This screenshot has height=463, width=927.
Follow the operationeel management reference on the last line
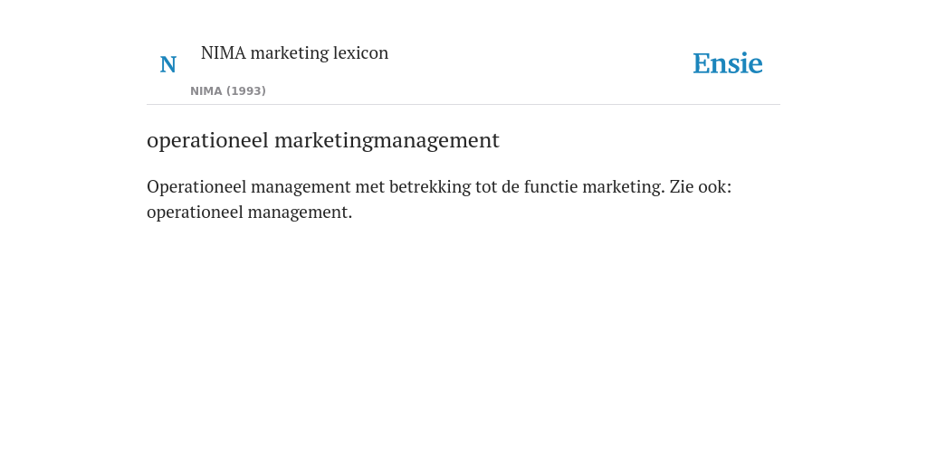pyautogui.click(x=248, y=212)
